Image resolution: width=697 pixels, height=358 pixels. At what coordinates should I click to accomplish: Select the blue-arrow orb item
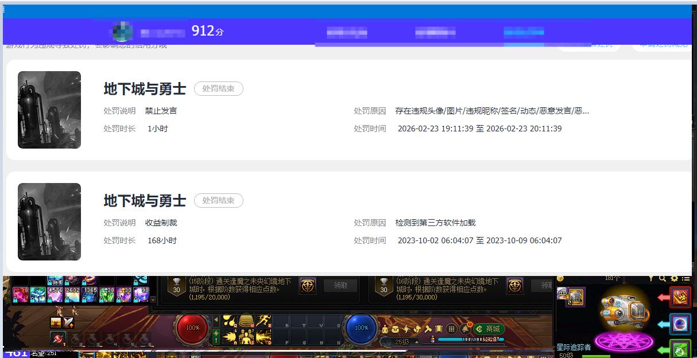(680, 324)
